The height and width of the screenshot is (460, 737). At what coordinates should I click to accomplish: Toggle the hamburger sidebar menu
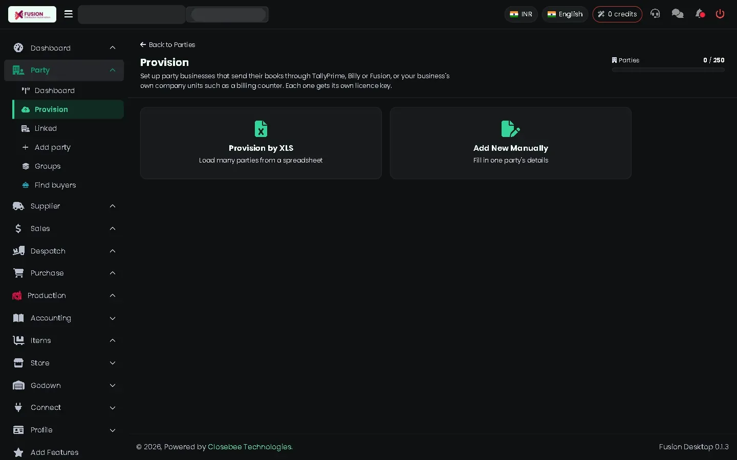click(x=69, y=14)
